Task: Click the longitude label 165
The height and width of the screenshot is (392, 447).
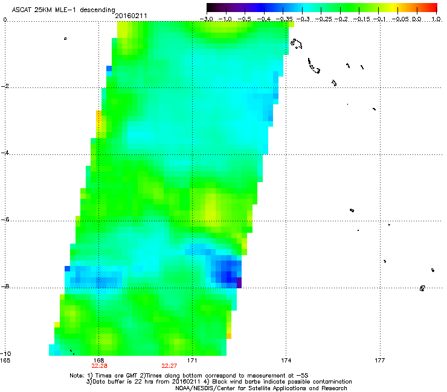Action: [x=5, y=361]
